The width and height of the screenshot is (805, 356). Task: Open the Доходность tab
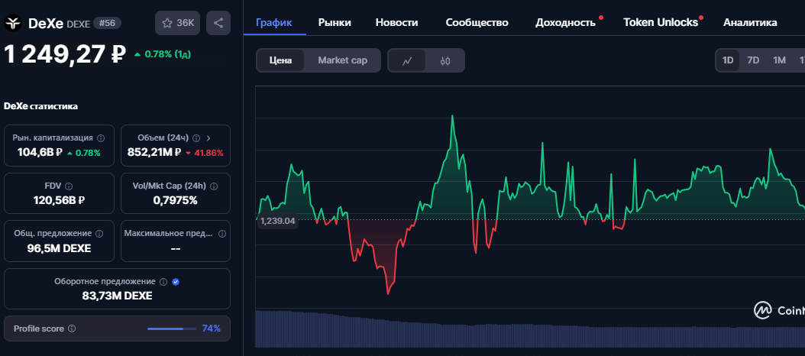click(x=565, y=23)
